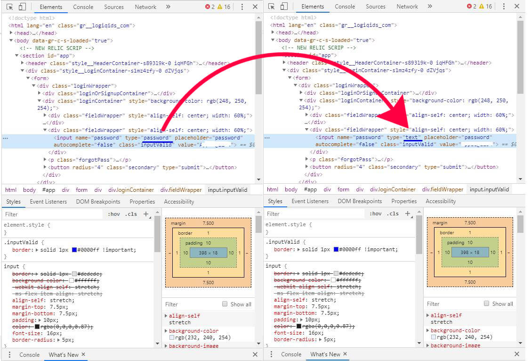Toggle the :hov element state pane

[x=113, y=213]
